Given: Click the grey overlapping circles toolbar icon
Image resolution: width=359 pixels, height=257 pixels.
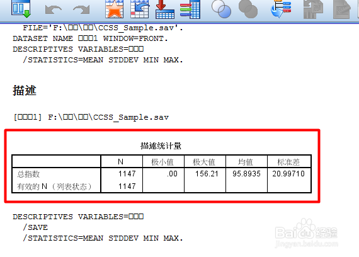Looking at the screenshot, I should [x=248, y=9].
